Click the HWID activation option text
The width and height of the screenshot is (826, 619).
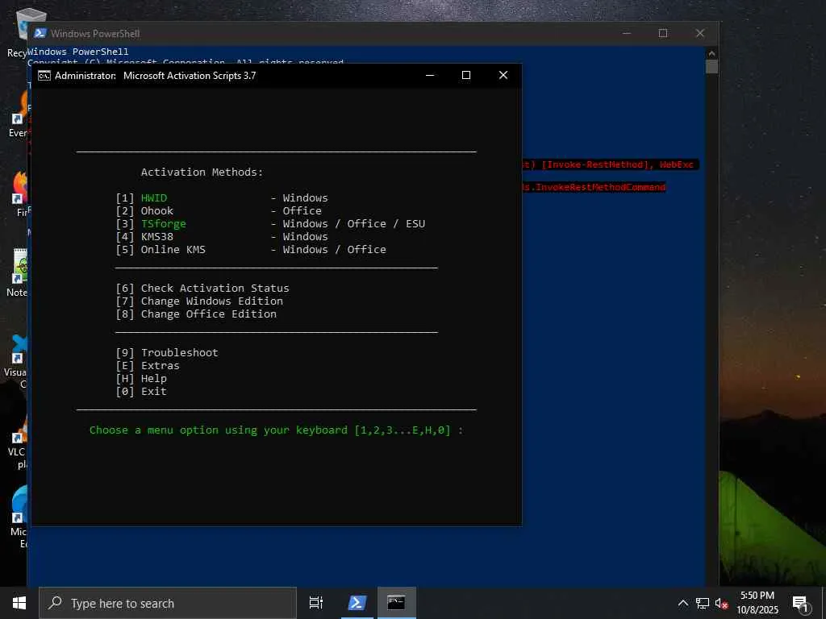pos(154,198)
